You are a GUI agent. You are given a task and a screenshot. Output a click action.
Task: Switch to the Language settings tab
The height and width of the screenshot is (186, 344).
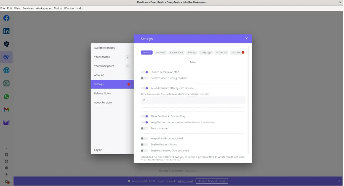pos(206,53)
